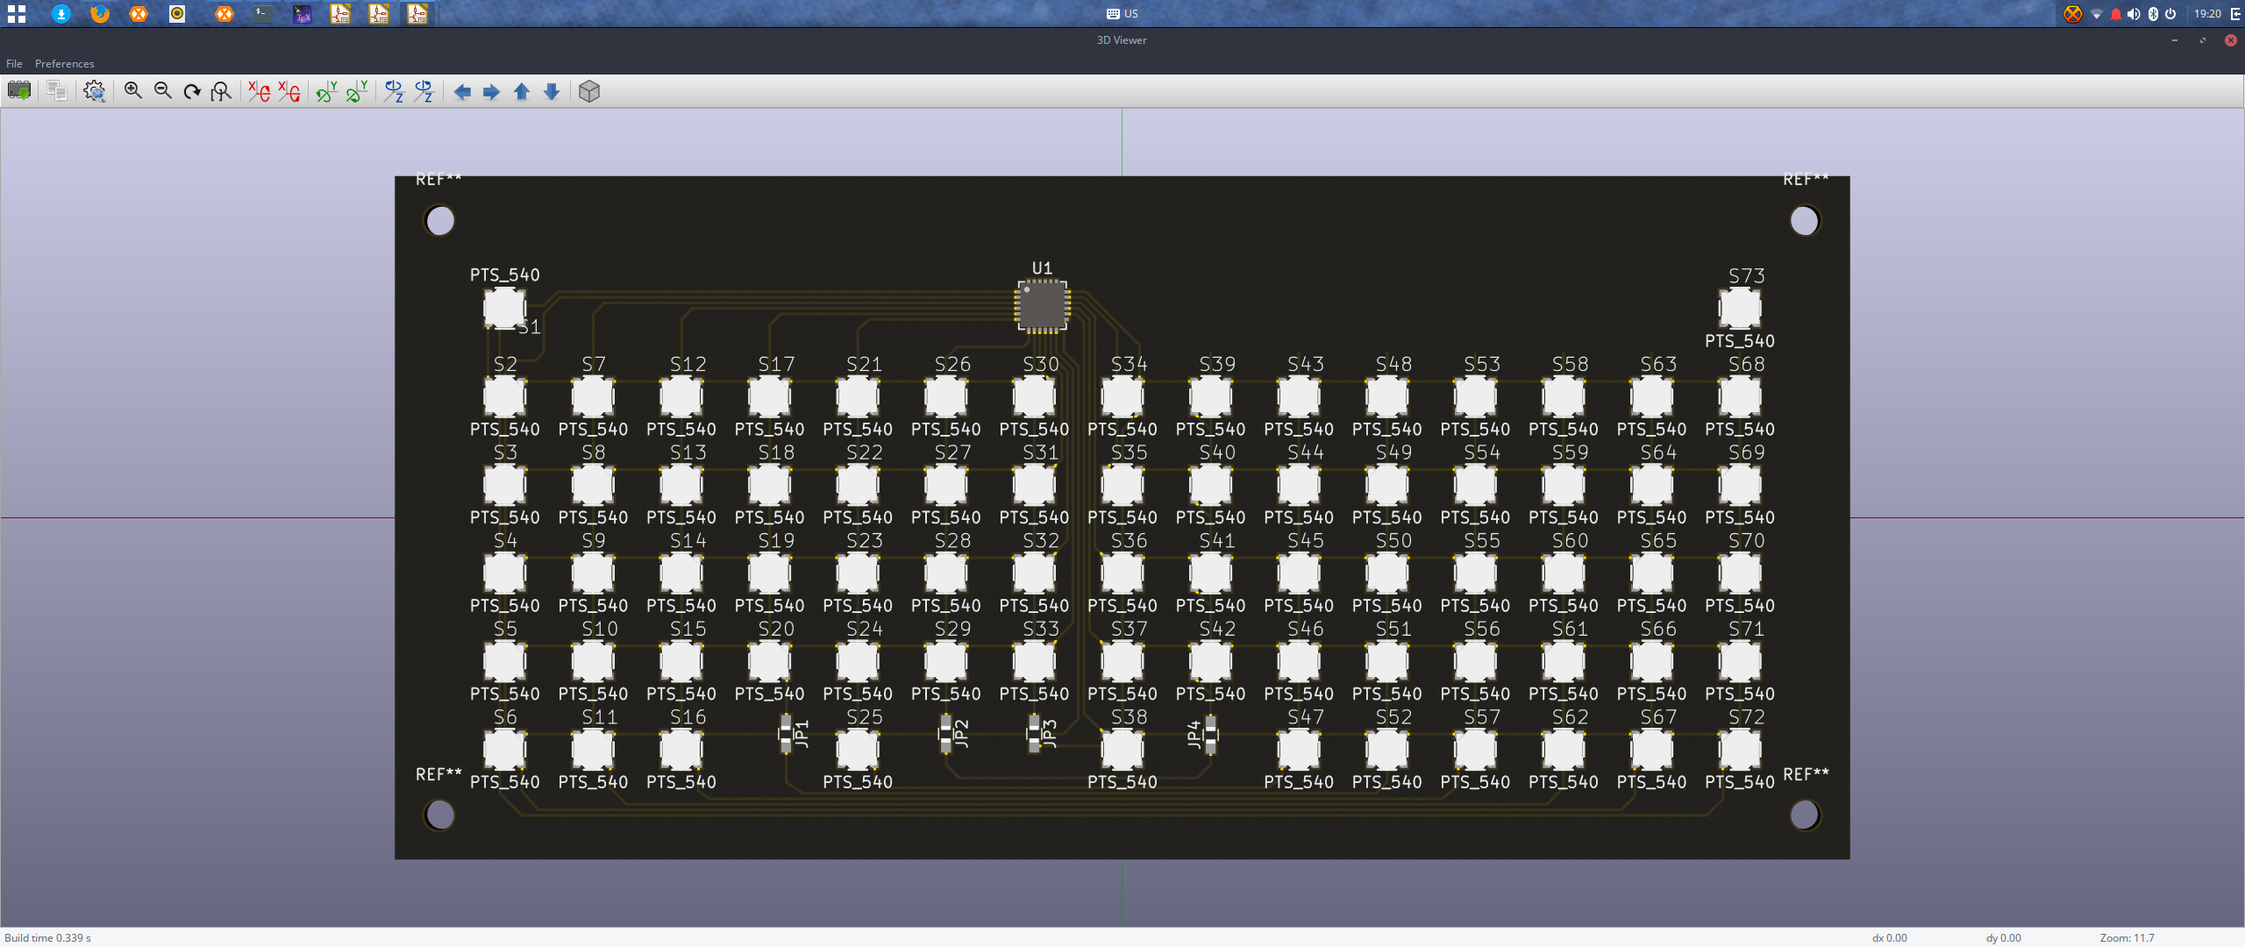The height and width of the screenshot is (947, 2245).
Task: Click the orange hexagon tray icon
Action: tap(2072, 13)
